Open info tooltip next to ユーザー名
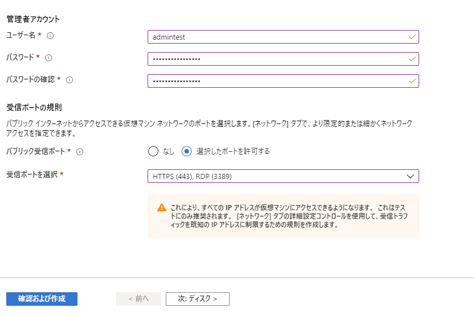Image resolution: width=474 pixels, height=316 pixels. (50, 36)
